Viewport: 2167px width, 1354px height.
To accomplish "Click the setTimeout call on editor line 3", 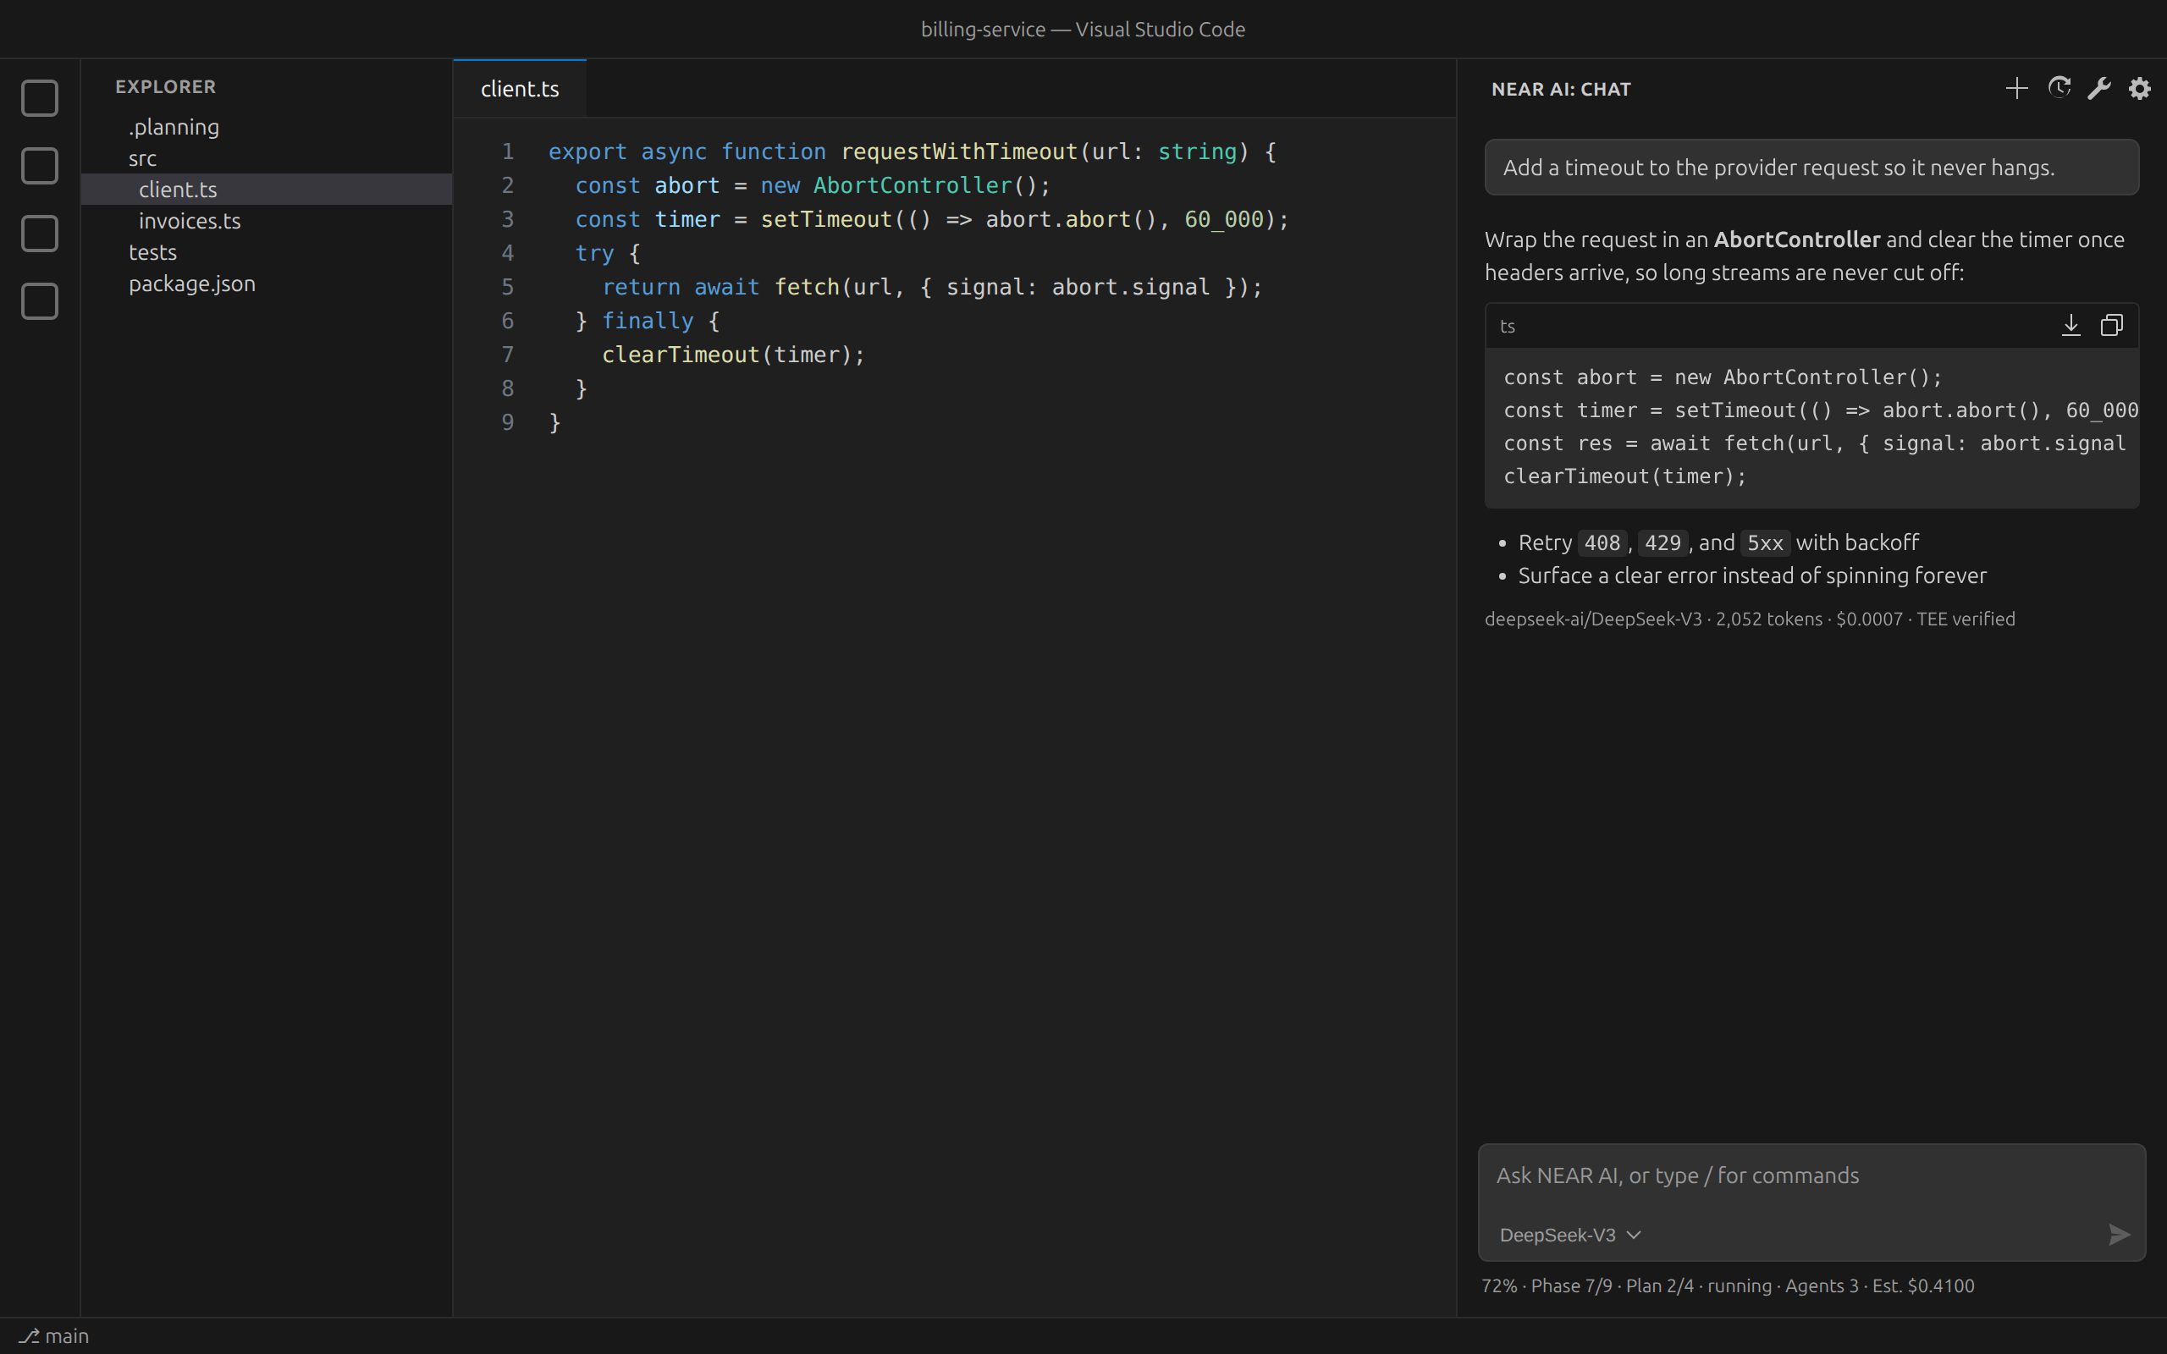I will pos(826,219).
